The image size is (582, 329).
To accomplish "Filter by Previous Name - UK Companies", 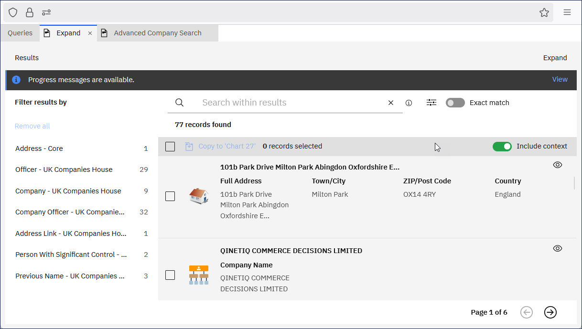I will [x=82, y=276].
